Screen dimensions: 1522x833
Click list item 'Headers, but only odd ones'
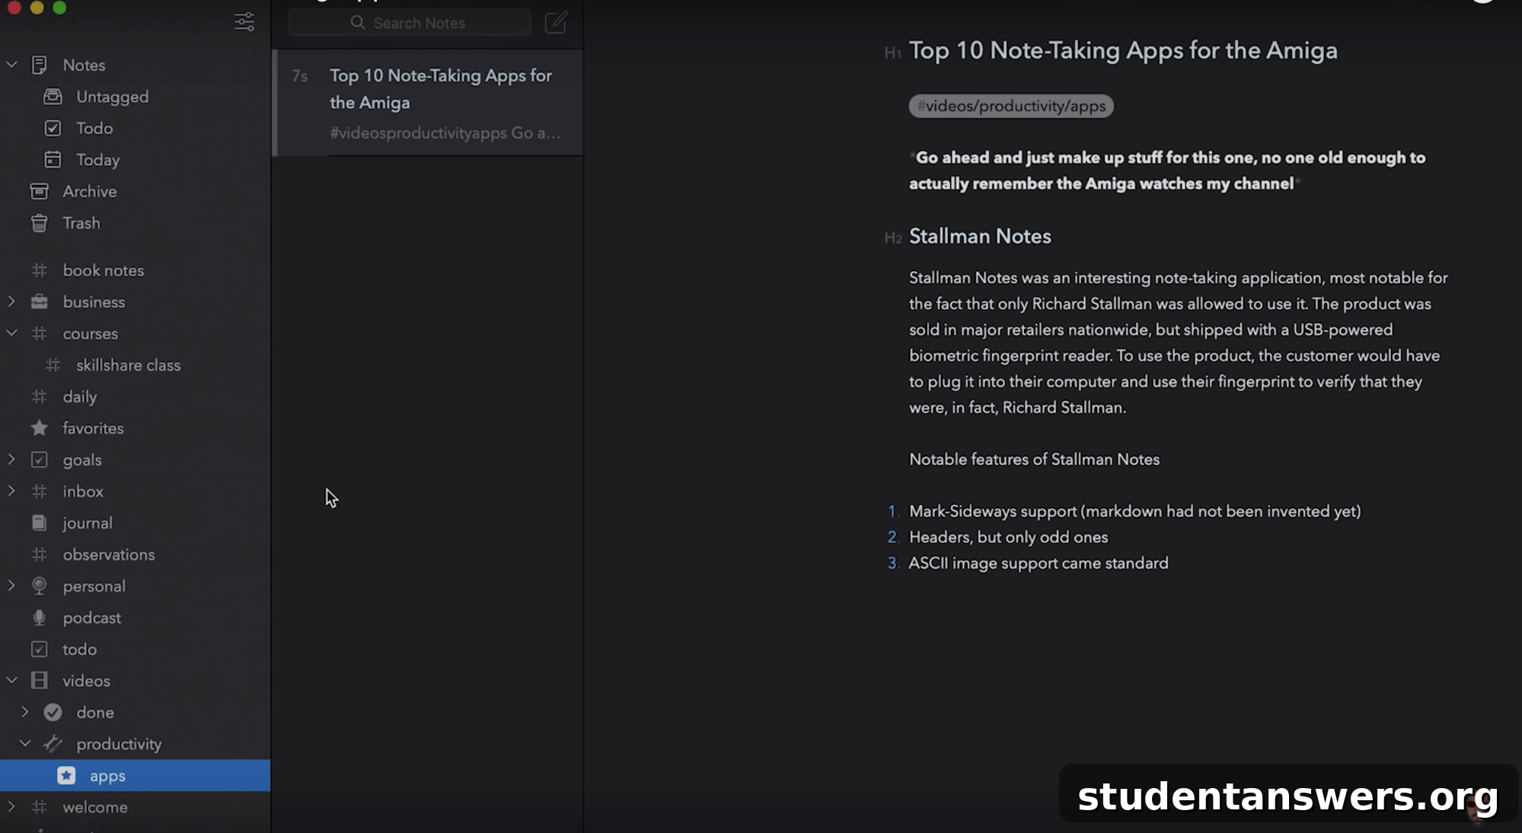(x=1008, y=537)
